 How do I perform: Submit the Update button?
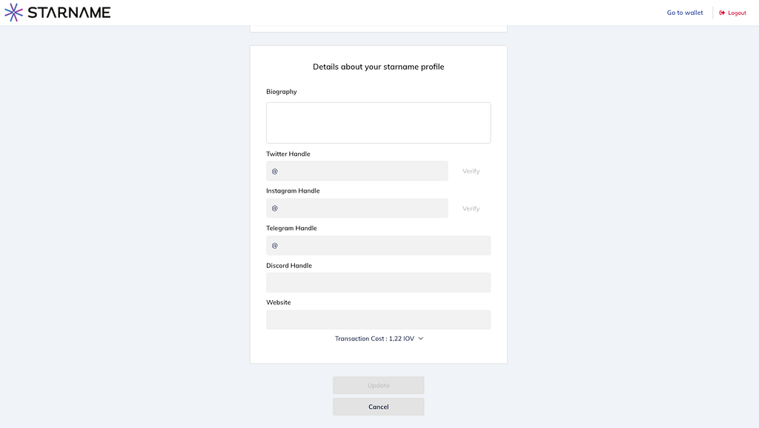click(x=379, y=386)
